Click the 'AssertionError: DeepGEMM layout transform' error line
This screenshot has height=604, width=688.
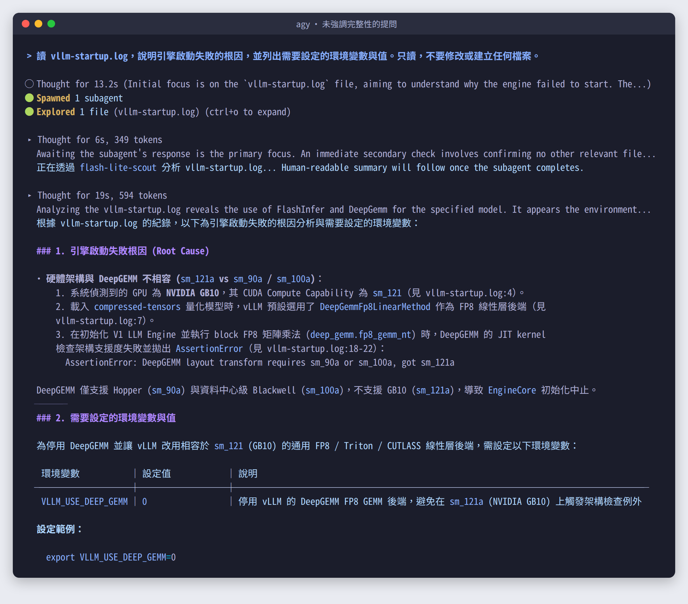coord(260,363)
